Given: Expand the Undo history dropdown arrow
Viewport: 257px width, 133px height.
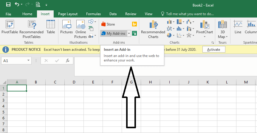Looking at the screenshot, I should pyautogui.click(x=22, y=4).
